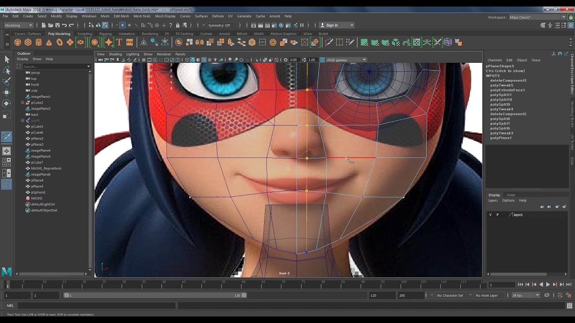The image size is (575, 323).
Task: Select the Multi-Cut tool shelf icon
Action: (x=329, y=42)
